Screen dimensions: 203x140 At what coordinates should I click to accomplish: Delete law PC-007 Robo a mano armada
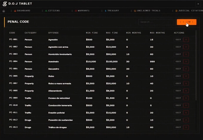pyautogui.click(x=186, y=83)
